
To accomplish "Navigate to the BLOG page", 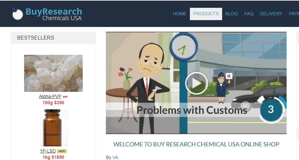I will tap(232, 14).
